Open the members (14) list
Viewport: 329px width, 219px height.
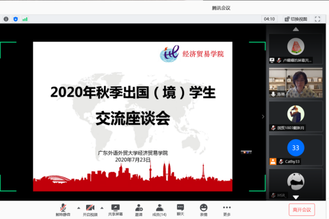[x=160, y=209]
